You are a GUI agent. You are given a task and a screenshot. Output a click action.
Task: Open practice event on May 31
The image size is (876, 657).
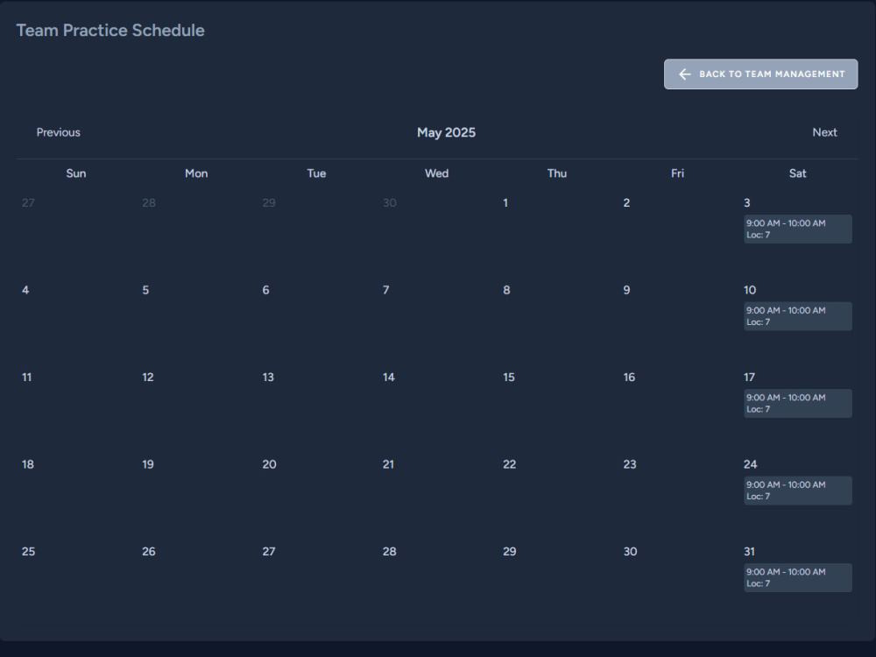pos(798,577)
